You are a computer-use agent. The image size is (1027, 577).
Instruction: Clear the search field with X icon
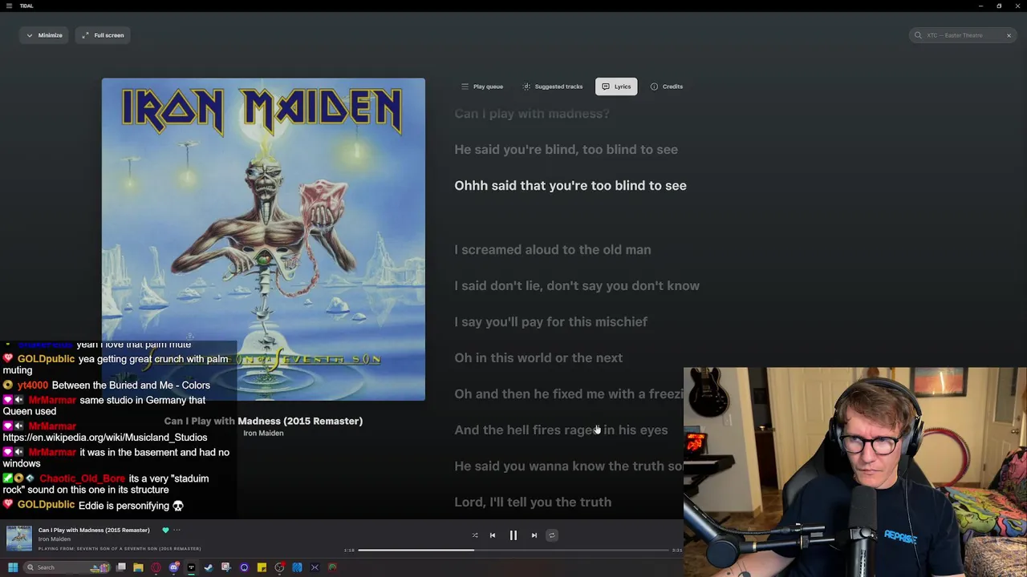1009,35
